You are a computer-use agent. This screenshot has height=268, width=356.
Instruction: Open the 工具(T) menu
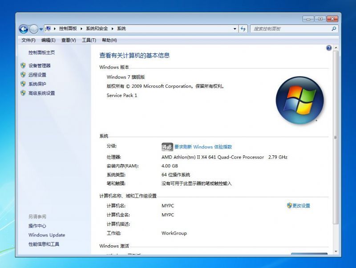89,40
